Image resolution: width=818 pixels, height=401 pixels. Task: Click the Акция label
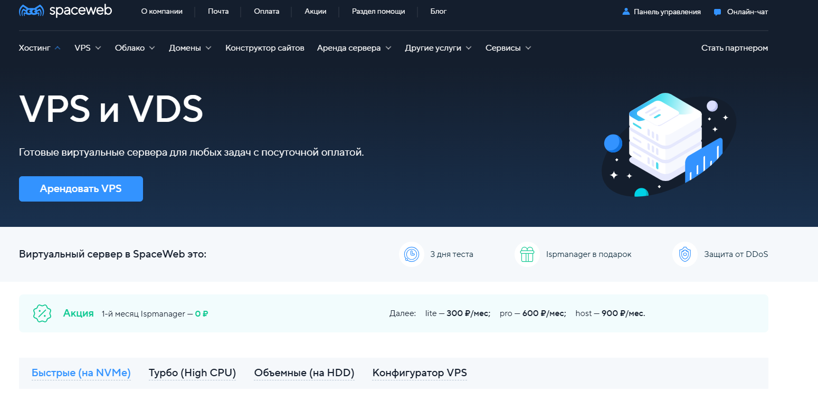click(79, 313)
